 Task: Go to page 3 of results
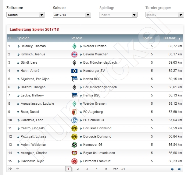click(x=87, y=169)
